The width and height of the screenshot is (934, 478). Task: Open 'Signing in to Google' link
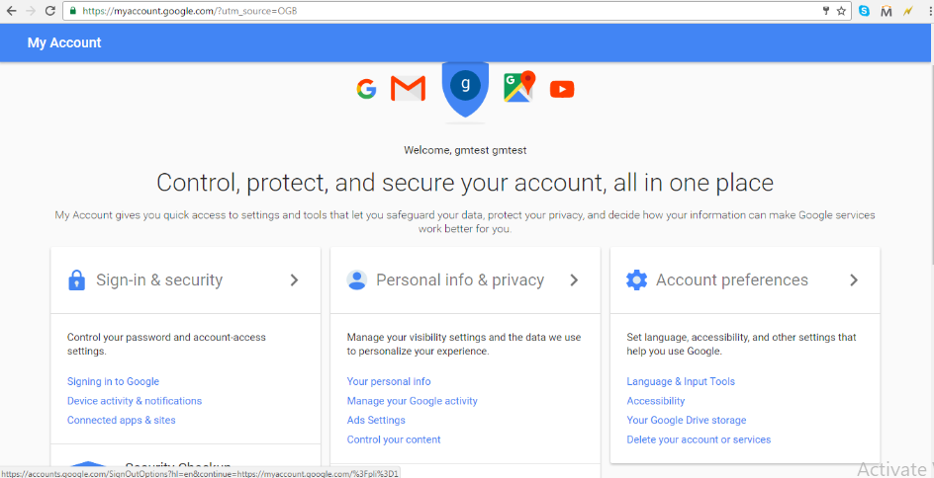pyautogui.click(x=113, y=381)
